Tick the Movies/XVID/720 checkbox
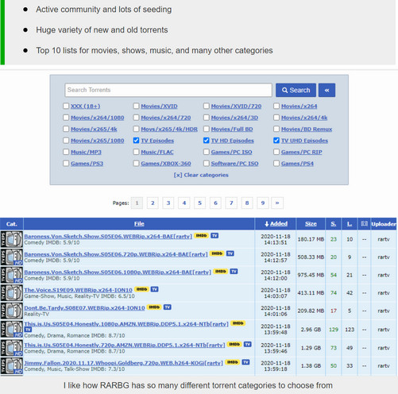The image size is (398, 394). [x=207, y=106]
